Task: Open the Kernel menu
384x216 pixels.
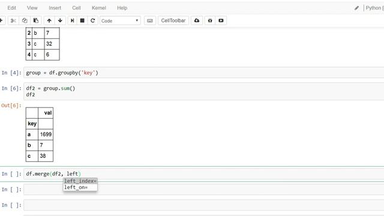Action: [99, 8]
